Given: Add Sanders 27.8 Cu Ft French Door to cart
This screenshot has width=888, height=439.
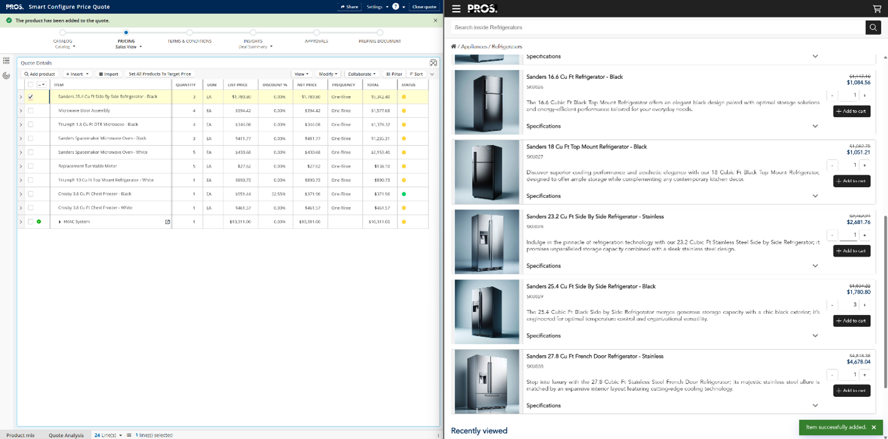Looking at the screenshot, I should [851, 391].
